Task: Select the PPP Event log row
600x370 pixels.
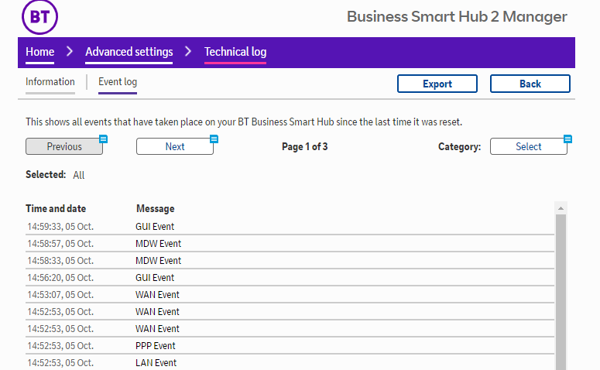Action: (x=155, y=346)
